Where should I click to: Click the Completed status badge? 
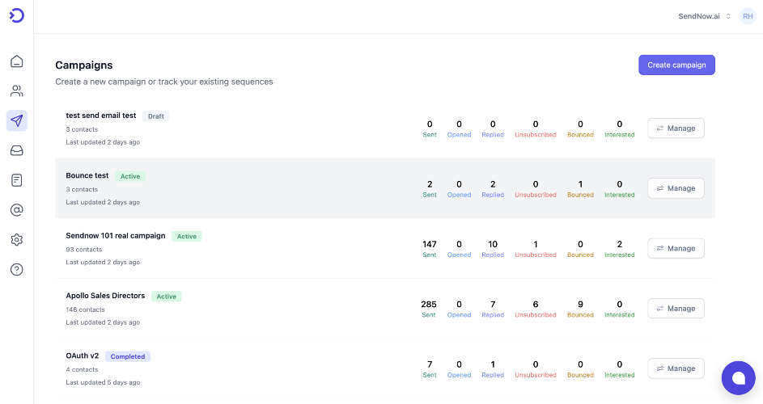(x=128, y=356)
